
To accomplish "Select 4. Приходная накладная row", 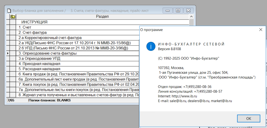I will click(x=78, y=64).
